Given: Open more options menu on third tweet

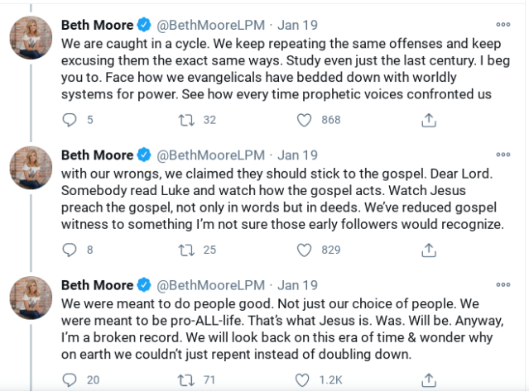Looking at the screenshot, I should pyautogui.click(x=503, y=284).
